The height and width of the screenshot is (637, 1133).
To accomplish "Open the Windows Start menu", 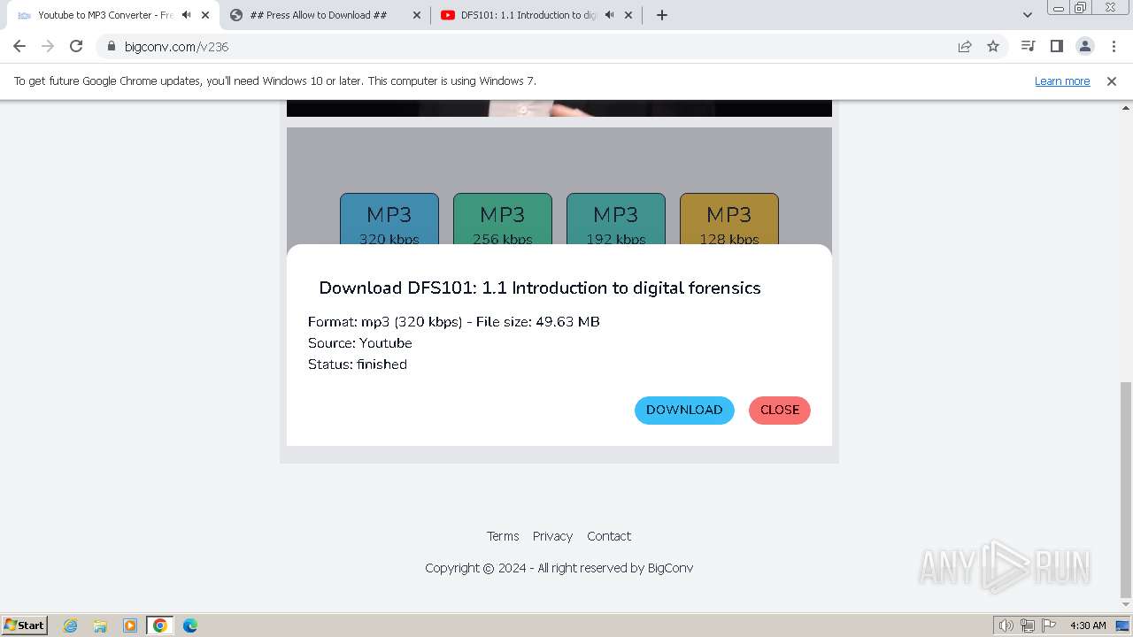I will coord(24,625).
